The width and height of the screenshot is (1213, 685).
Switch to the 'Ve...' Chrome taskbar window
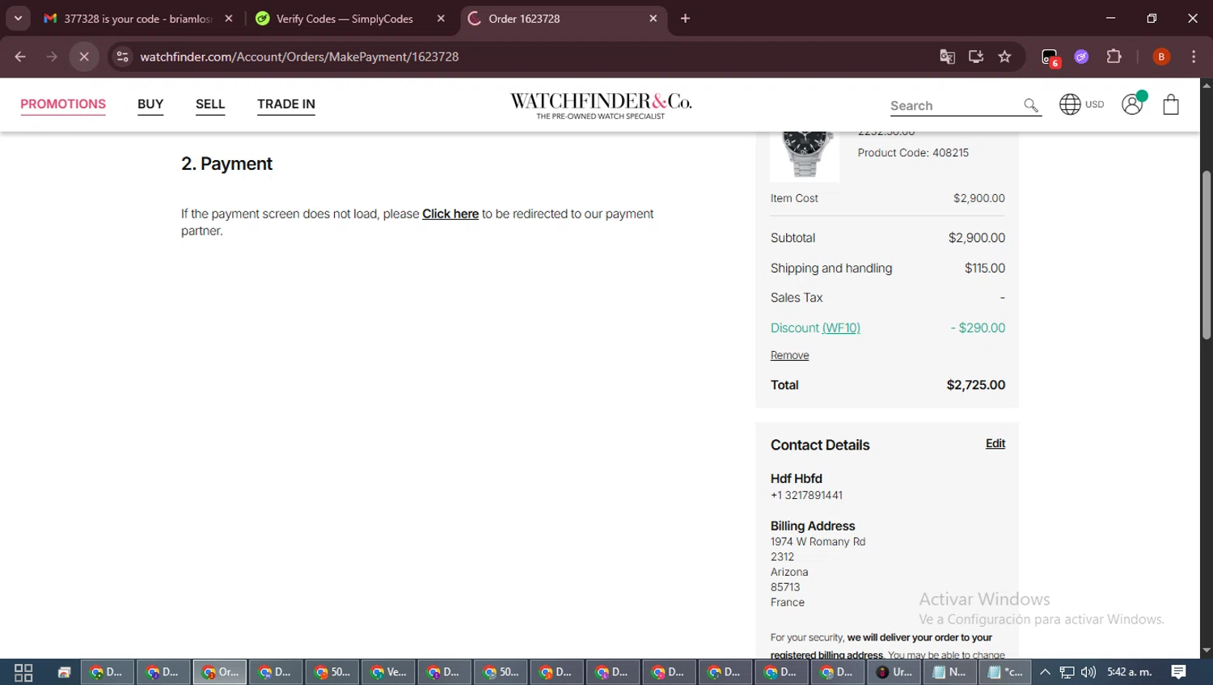tap(388, 672)
